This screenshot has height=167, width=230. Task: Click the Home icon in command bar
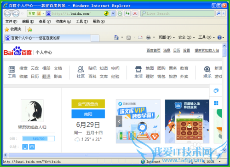click(x=116, y=37)
